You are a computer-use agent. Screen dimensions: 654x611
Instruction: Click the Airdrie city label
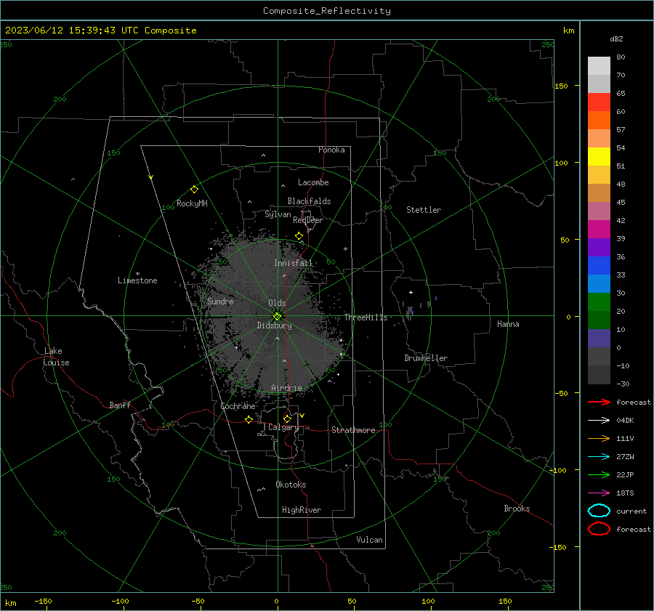tap(286, 388)
